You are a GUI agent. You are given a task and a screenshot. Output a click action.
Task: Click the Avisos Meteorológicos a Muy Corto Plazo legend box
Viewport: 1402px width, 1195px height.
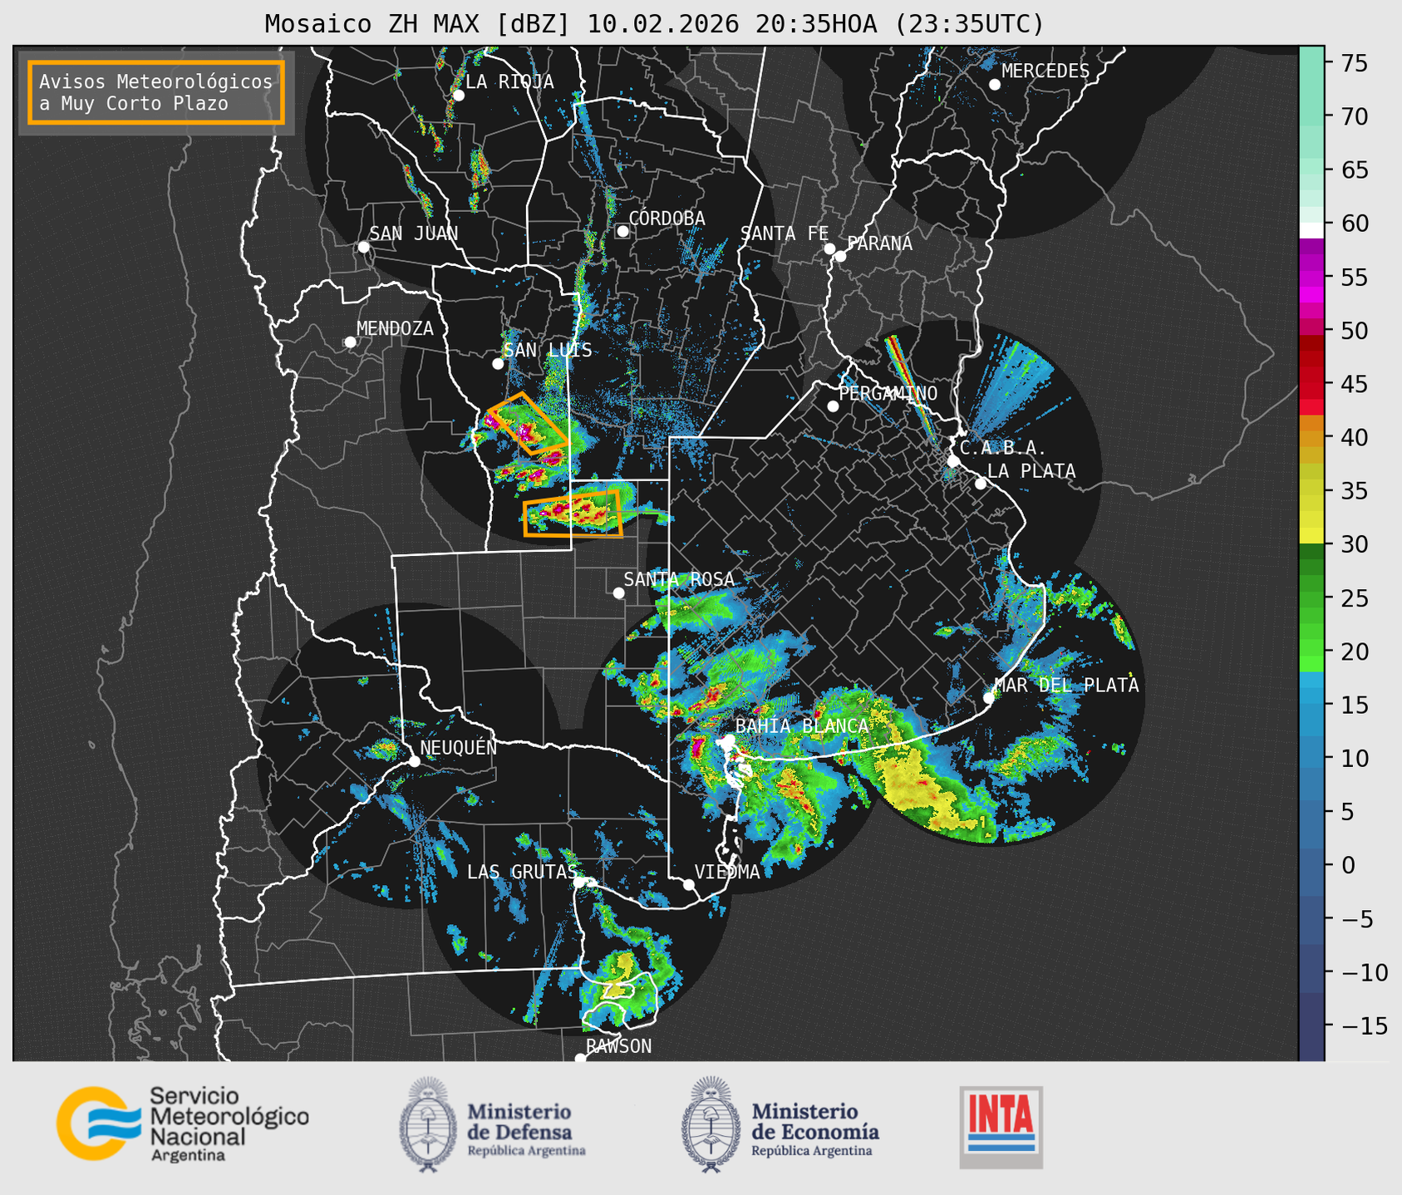pos(156,92)
